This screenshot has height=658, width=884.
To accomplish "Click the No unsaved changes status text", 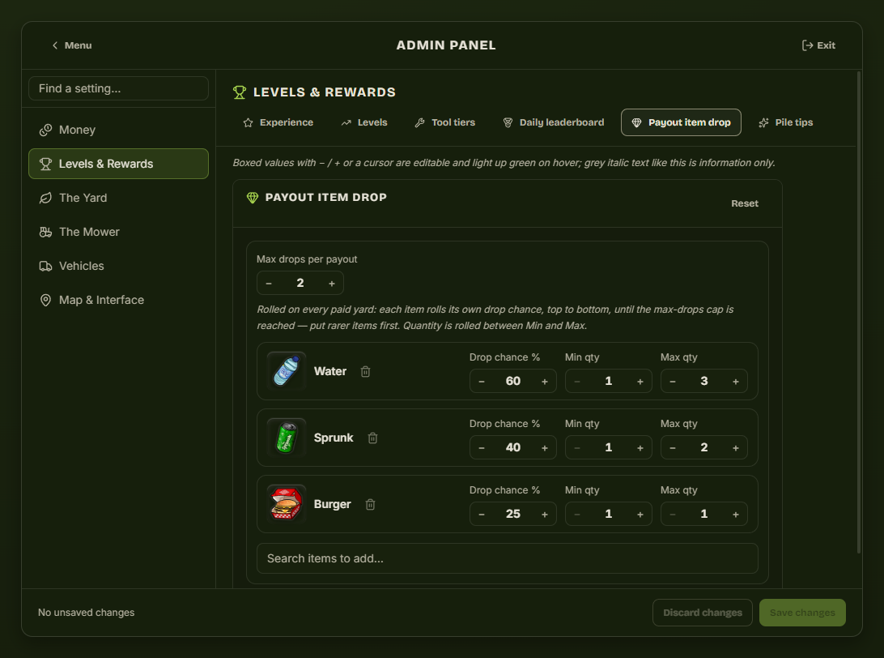I will click(87, 613).
